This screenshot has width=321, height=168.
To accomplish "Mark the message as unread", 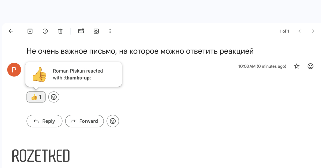I will coord(81,31).
